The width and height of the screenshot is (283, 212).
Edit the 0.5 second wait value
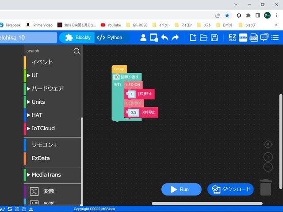point(134,113)
